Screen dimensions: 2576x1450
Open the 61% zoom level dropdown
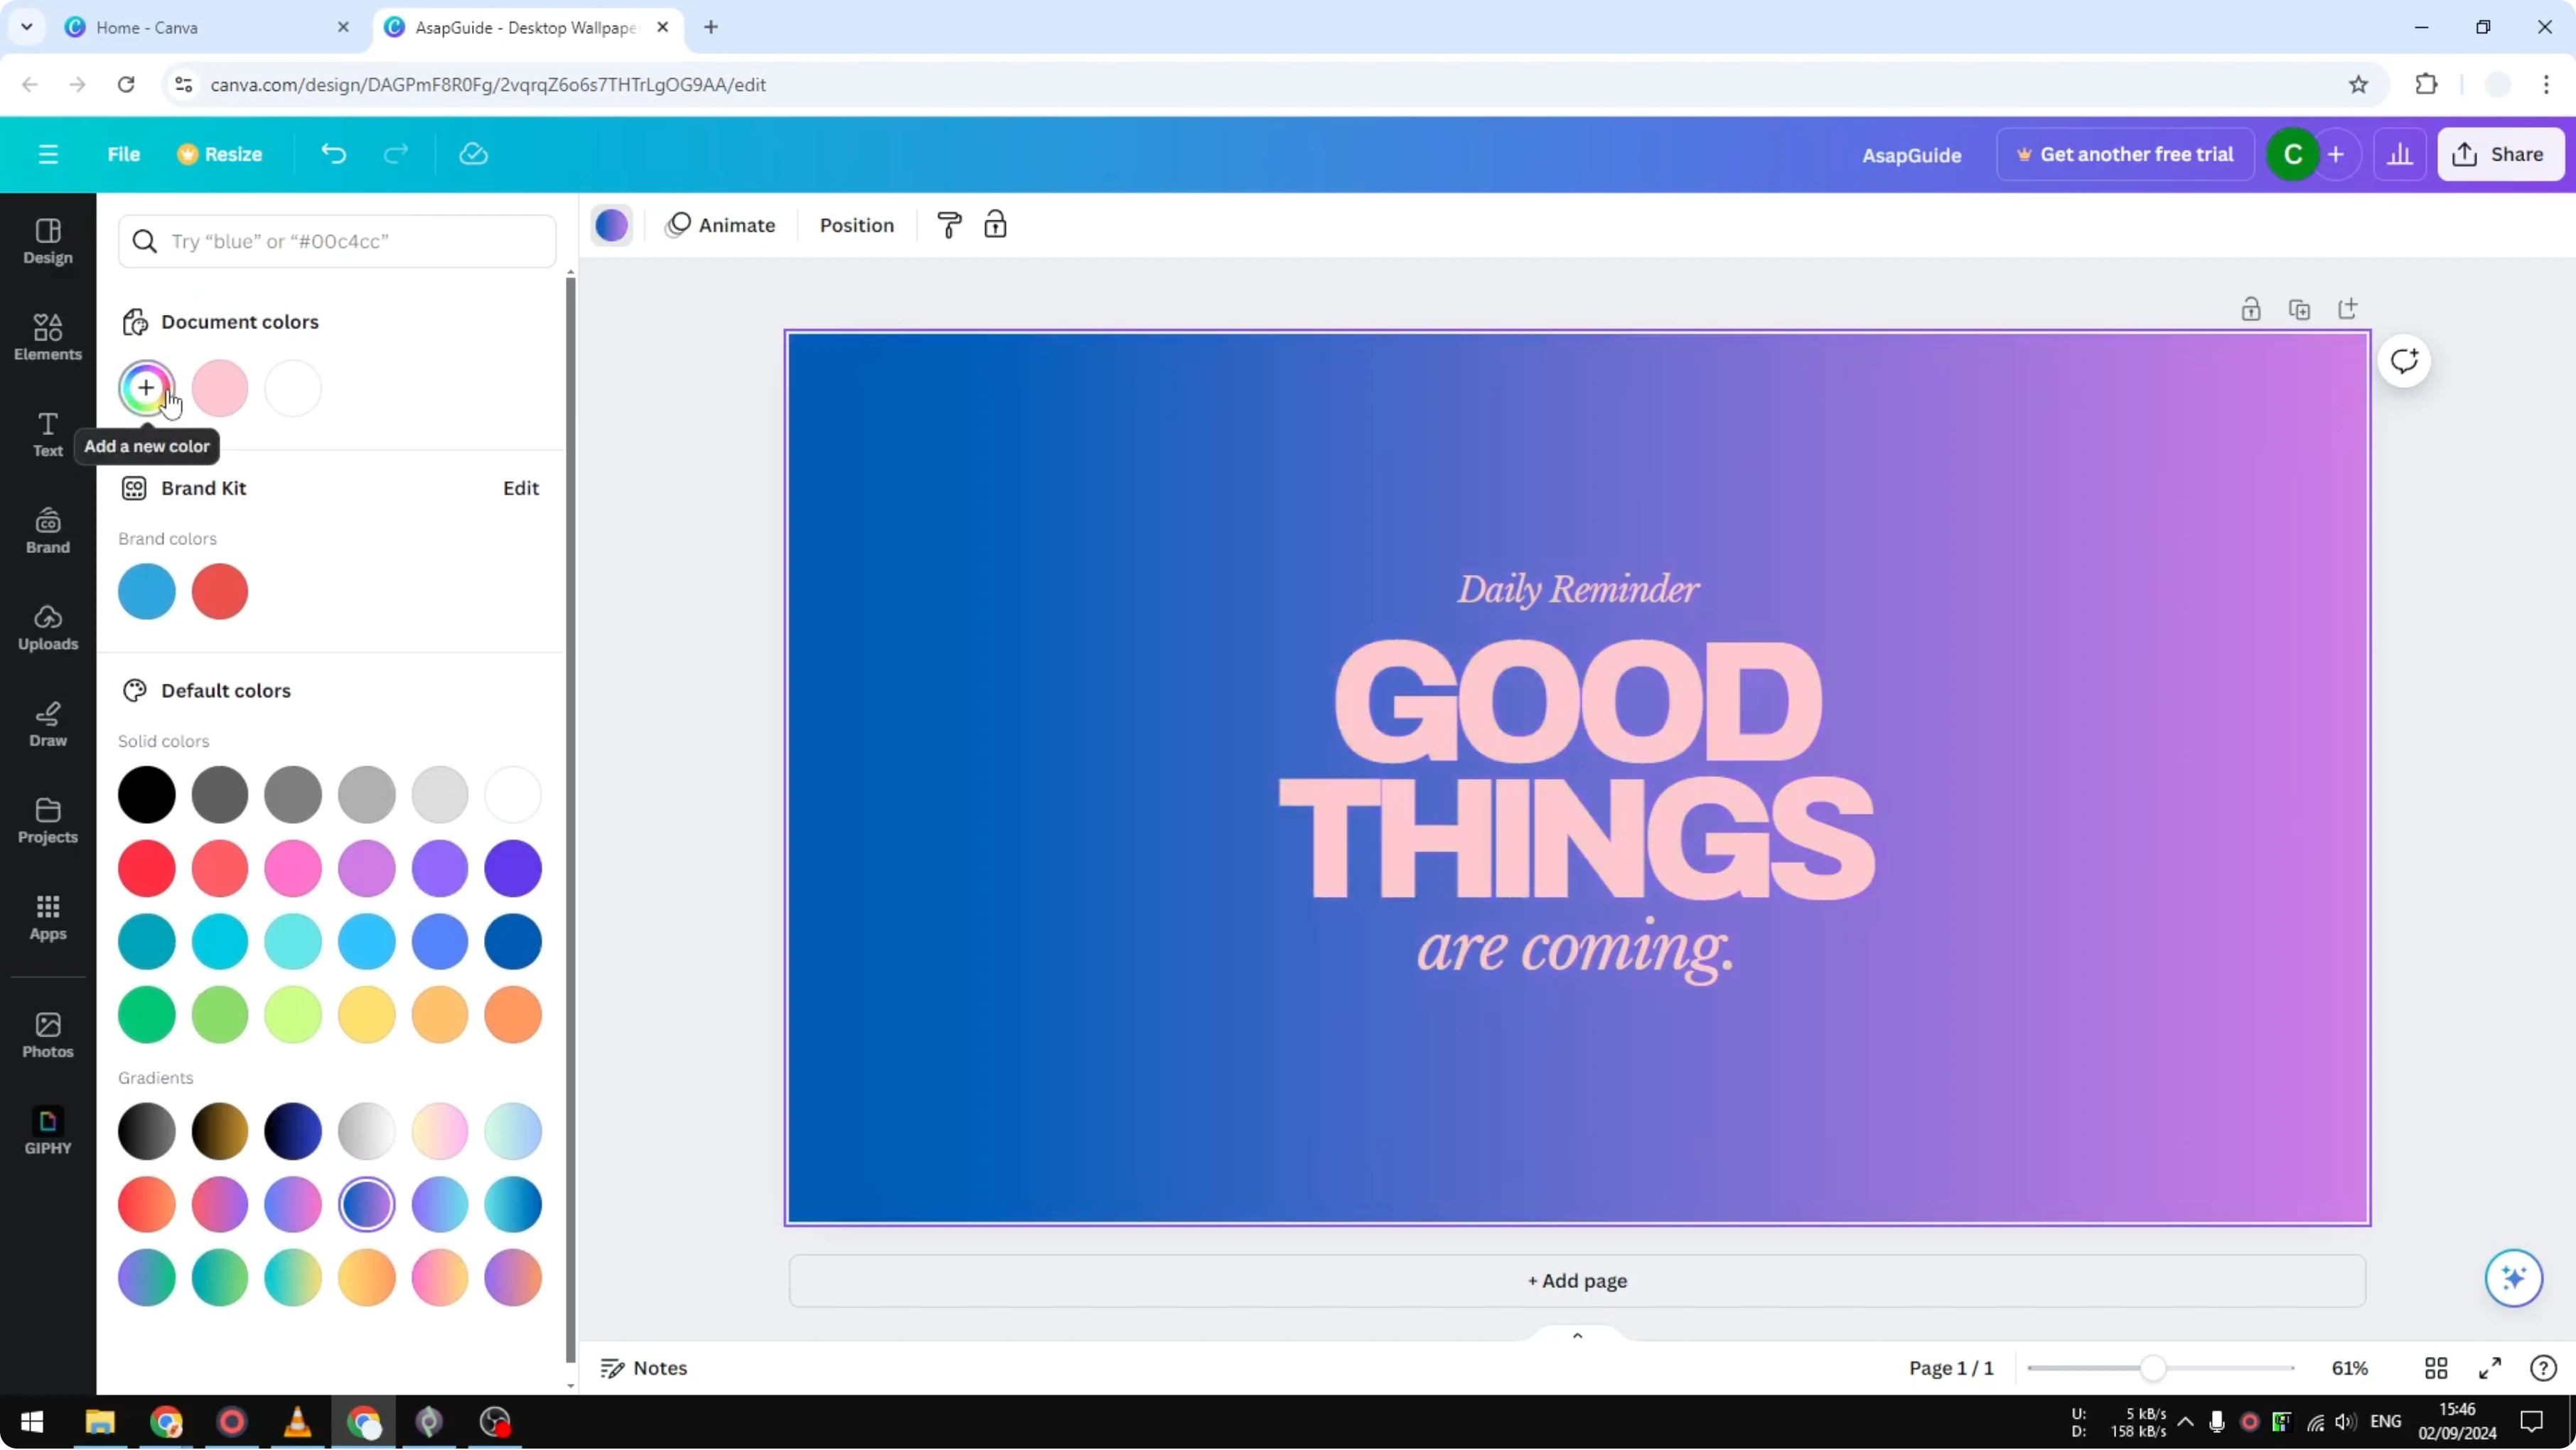click(2349, 1368)
